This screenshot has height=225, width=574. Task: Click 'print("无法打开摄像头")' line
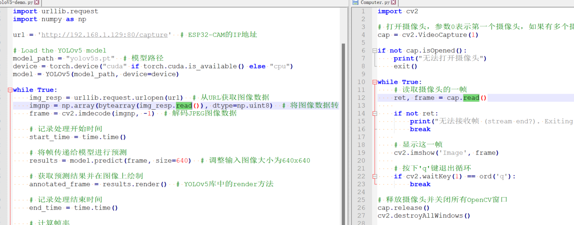[440, 59]
